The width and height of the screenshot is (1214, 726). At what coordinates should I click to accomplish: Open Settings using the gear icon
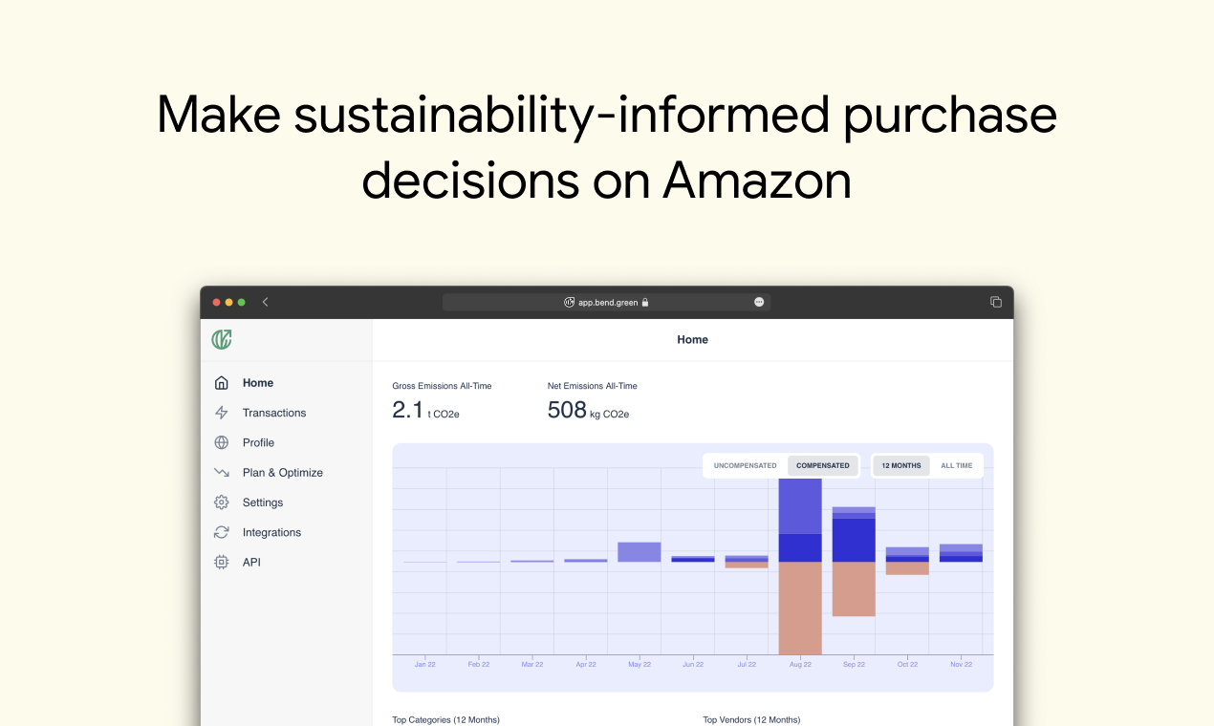(x=222, y=502)
